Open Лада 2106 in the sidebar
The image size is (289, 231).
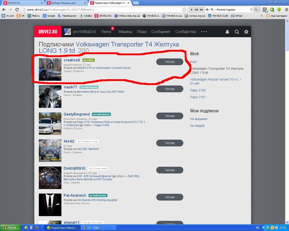coord(198,90)
